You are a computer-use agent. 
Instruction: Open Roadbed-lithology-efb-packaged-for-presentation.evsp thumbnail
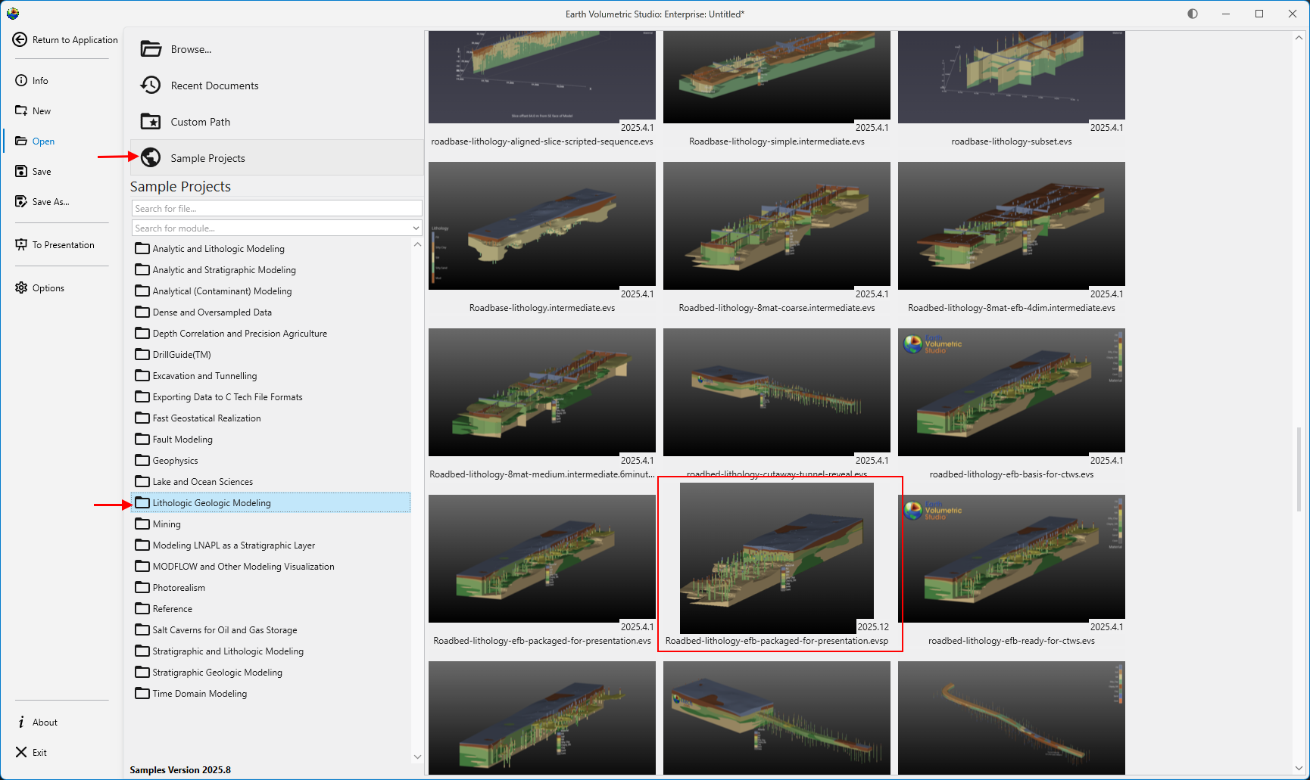pyautogui.click(x=776, y=558)
